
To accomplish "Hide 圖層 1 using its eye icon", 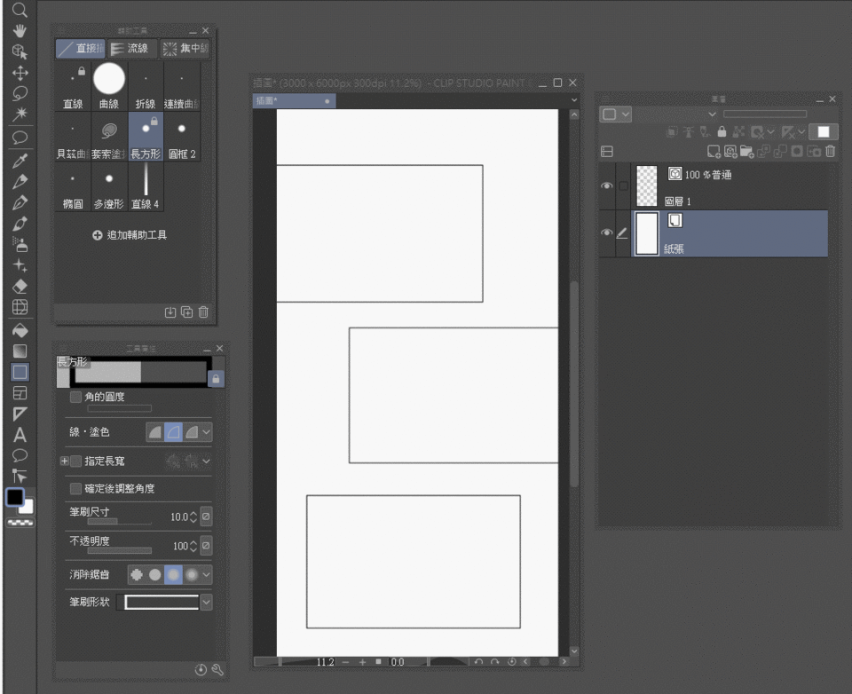I will (607, 185).
